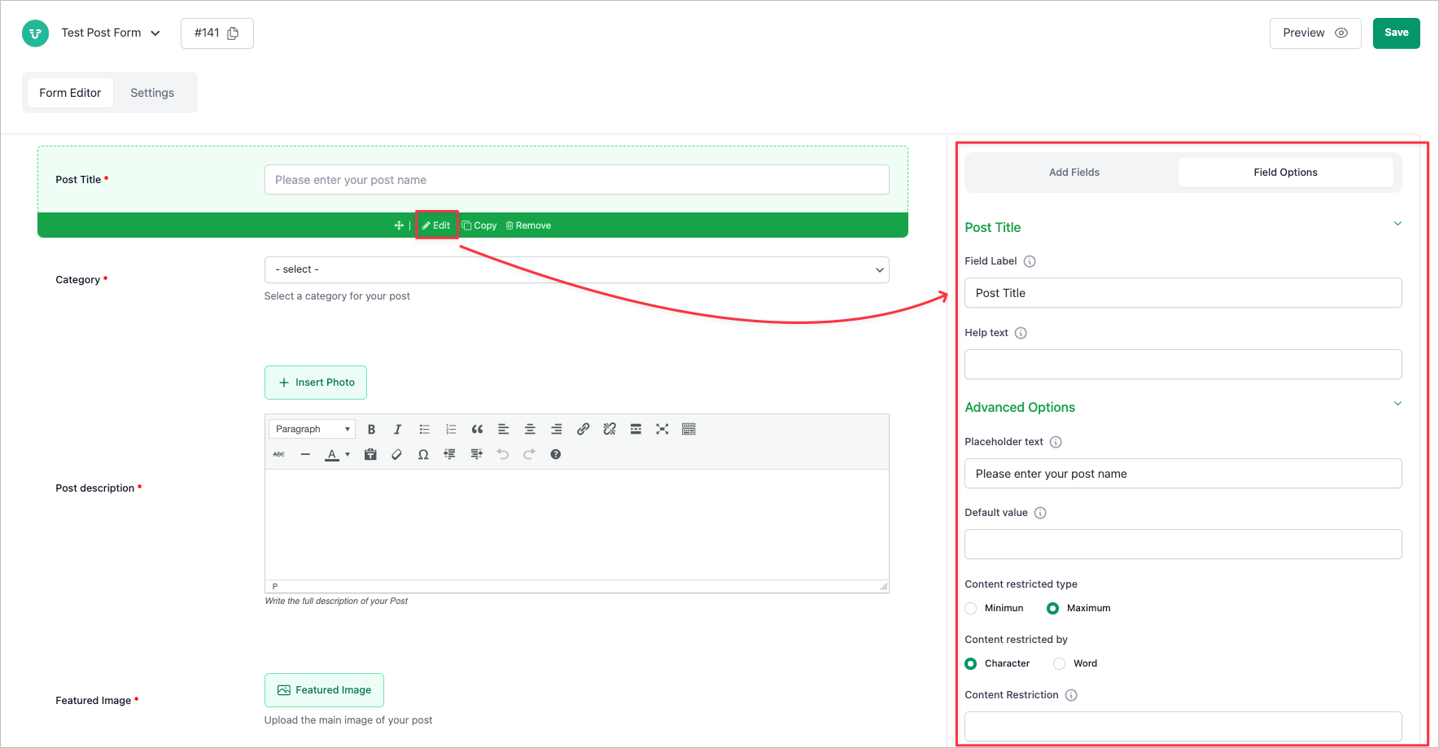Insert a special character with the omega icon

[x=423, y=454]
